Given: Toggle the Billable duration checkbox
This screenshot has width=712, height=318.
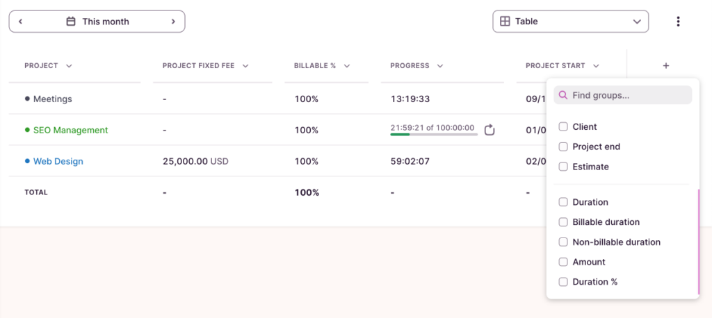Looking at the screenshot, I should 563,222.
